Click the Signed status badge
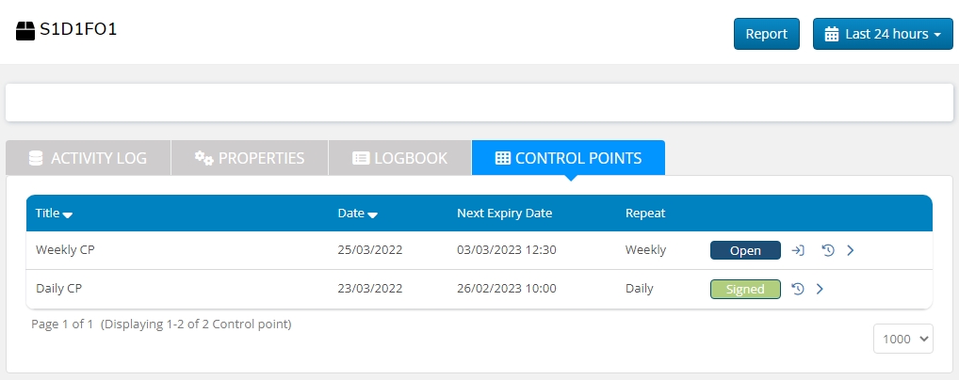 [745, 289]
